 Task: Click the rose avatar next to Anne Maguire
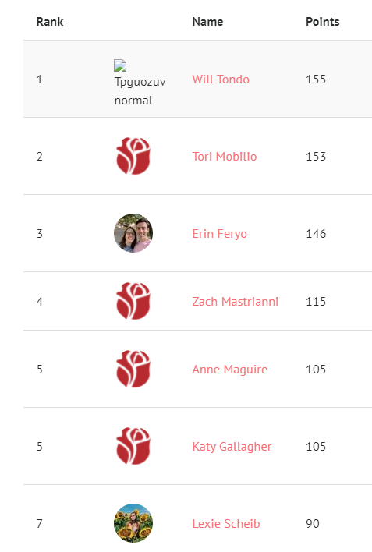[x=133, y=369]
